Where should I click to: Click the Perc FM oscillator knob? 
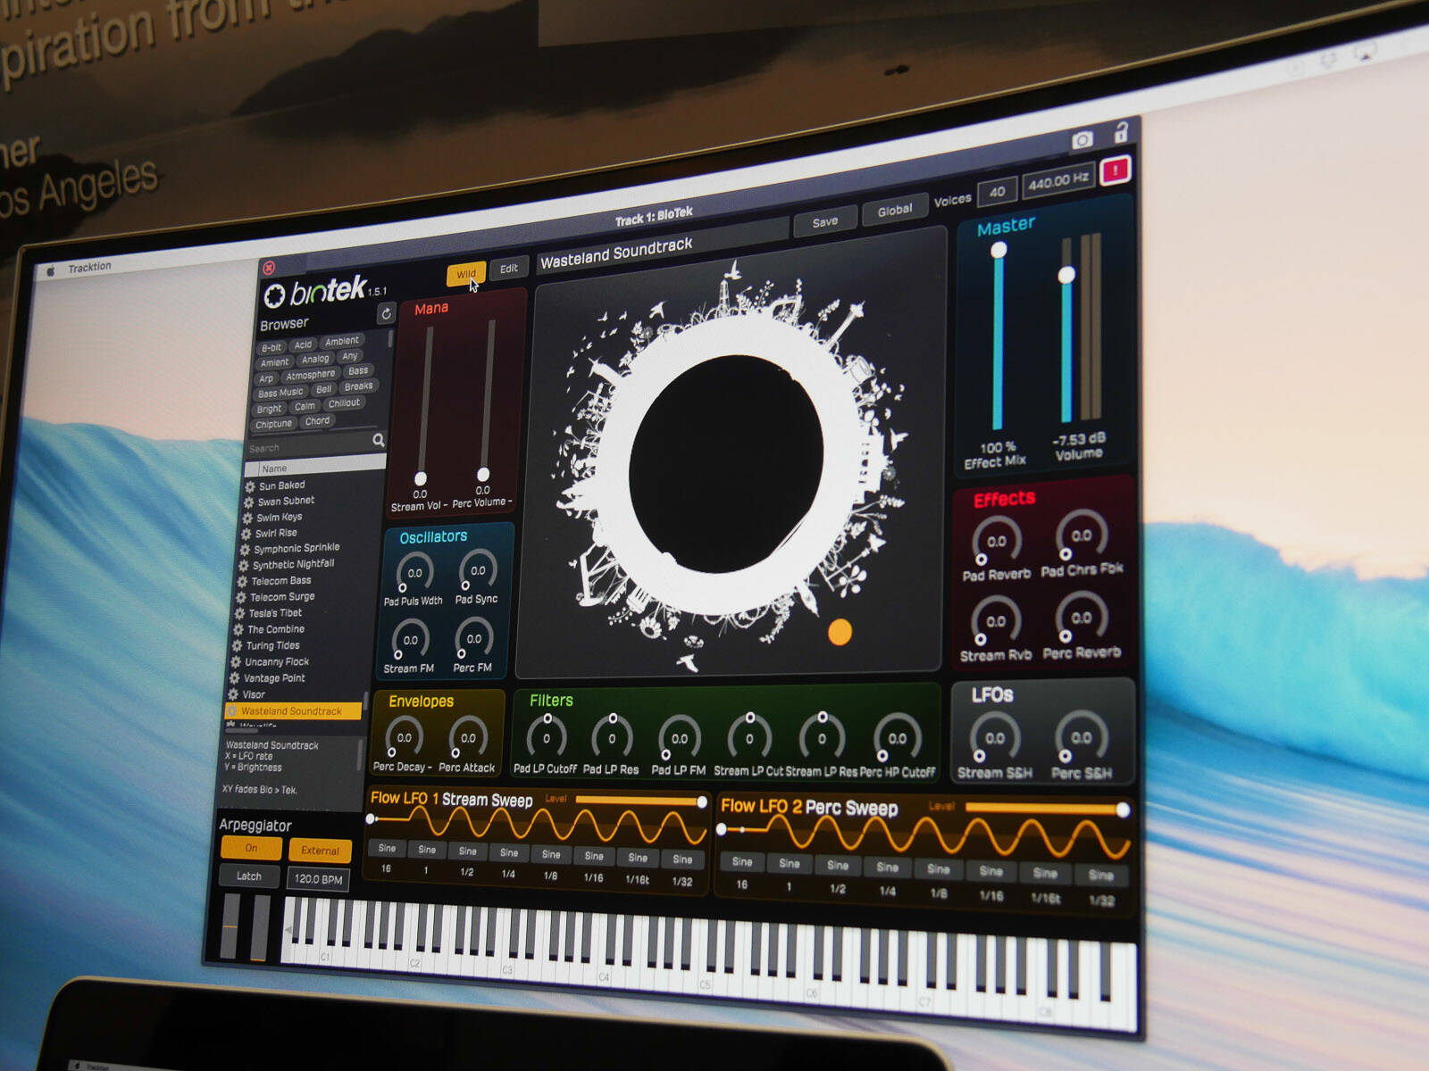(474, 638)
